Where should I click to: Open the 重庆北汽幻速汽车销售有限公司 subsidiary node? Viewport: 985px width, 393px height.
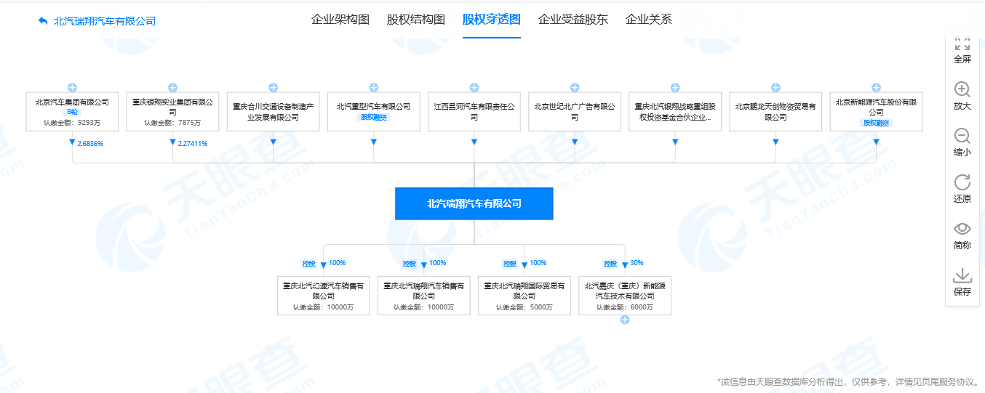(323, 291)
